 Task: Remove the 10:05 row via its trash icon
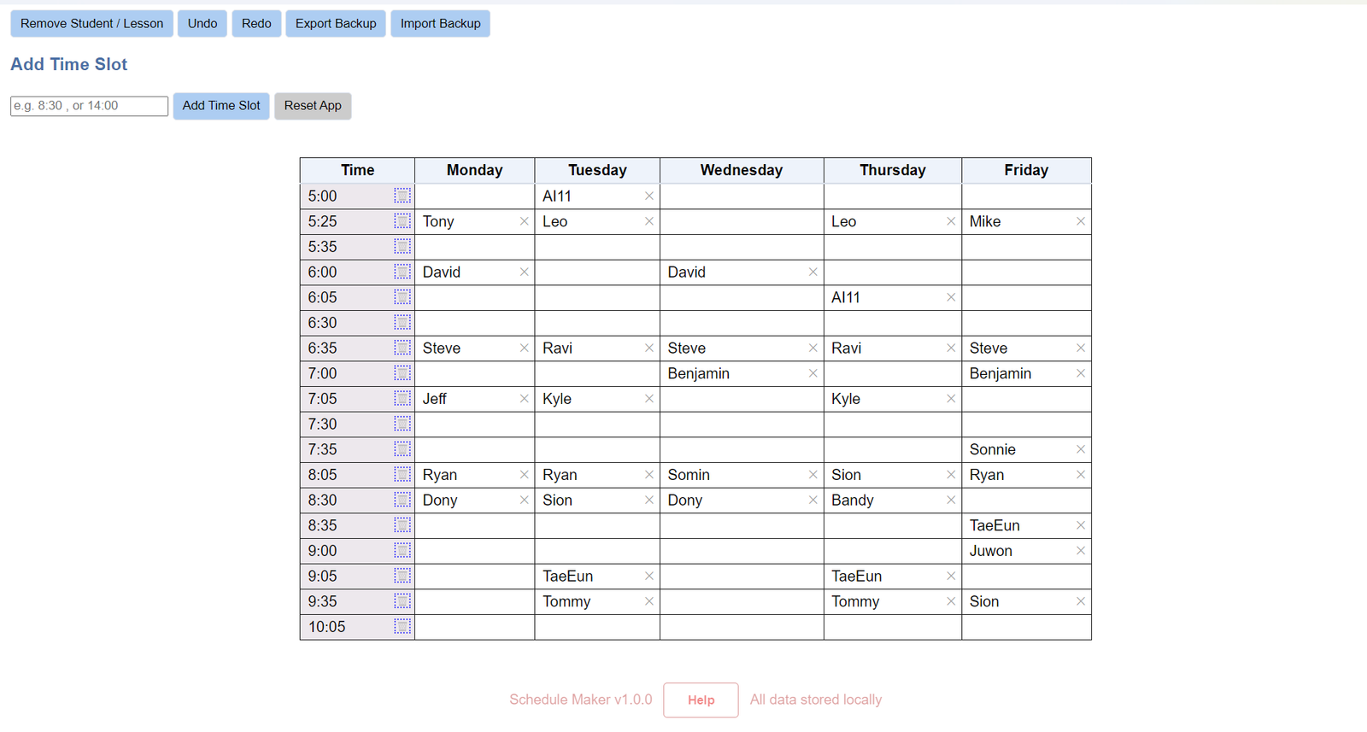point(402,626)
